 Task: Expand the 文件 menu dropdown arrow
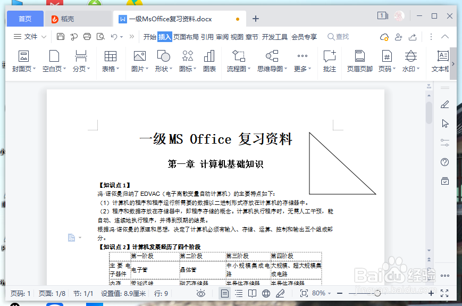(44, 37)
